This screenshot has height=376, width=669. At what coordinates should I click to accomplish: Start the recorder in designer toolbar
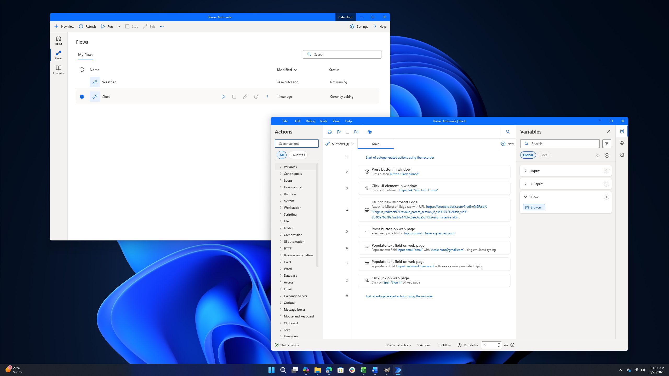(369, 132)
